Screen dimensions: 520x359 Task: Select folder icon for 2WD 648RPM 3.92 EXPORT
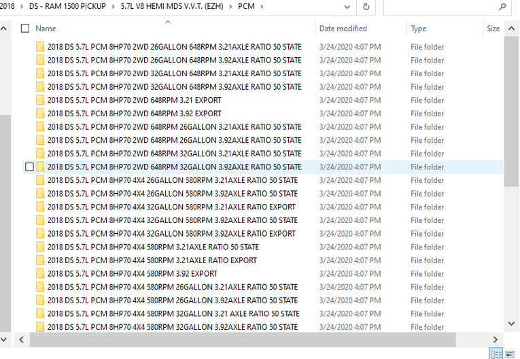click(40, 113)
